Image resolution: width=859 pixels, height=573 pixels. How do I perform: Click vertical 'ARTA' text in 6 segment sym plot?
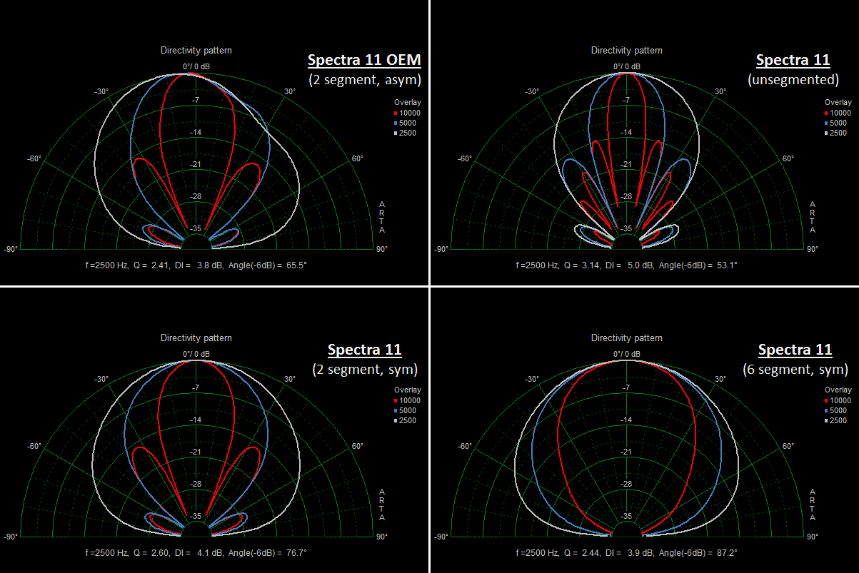click(x=813, y=504)
